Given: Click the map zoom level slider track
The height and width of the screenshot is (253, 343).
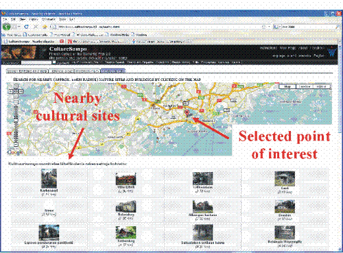Looking at the screenshot, I should point(16,123).
